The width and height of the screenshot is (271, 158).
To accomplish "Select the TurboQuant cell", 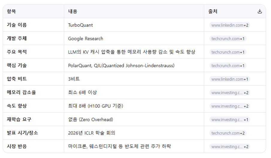I will pos(80,25).
